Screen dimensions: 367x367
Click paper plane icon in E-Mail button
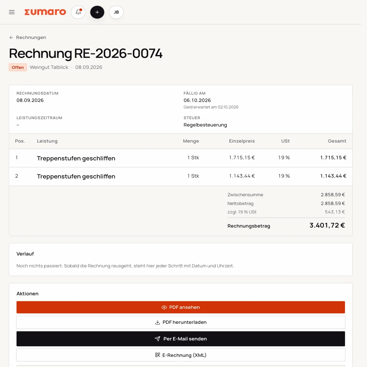pyautogui.click(x=158, y=339)
